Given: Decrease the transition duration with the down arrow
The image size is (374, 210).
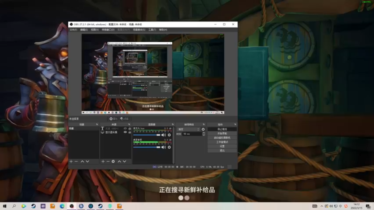Looking at the screenshot, I should (x=204, y=135).
